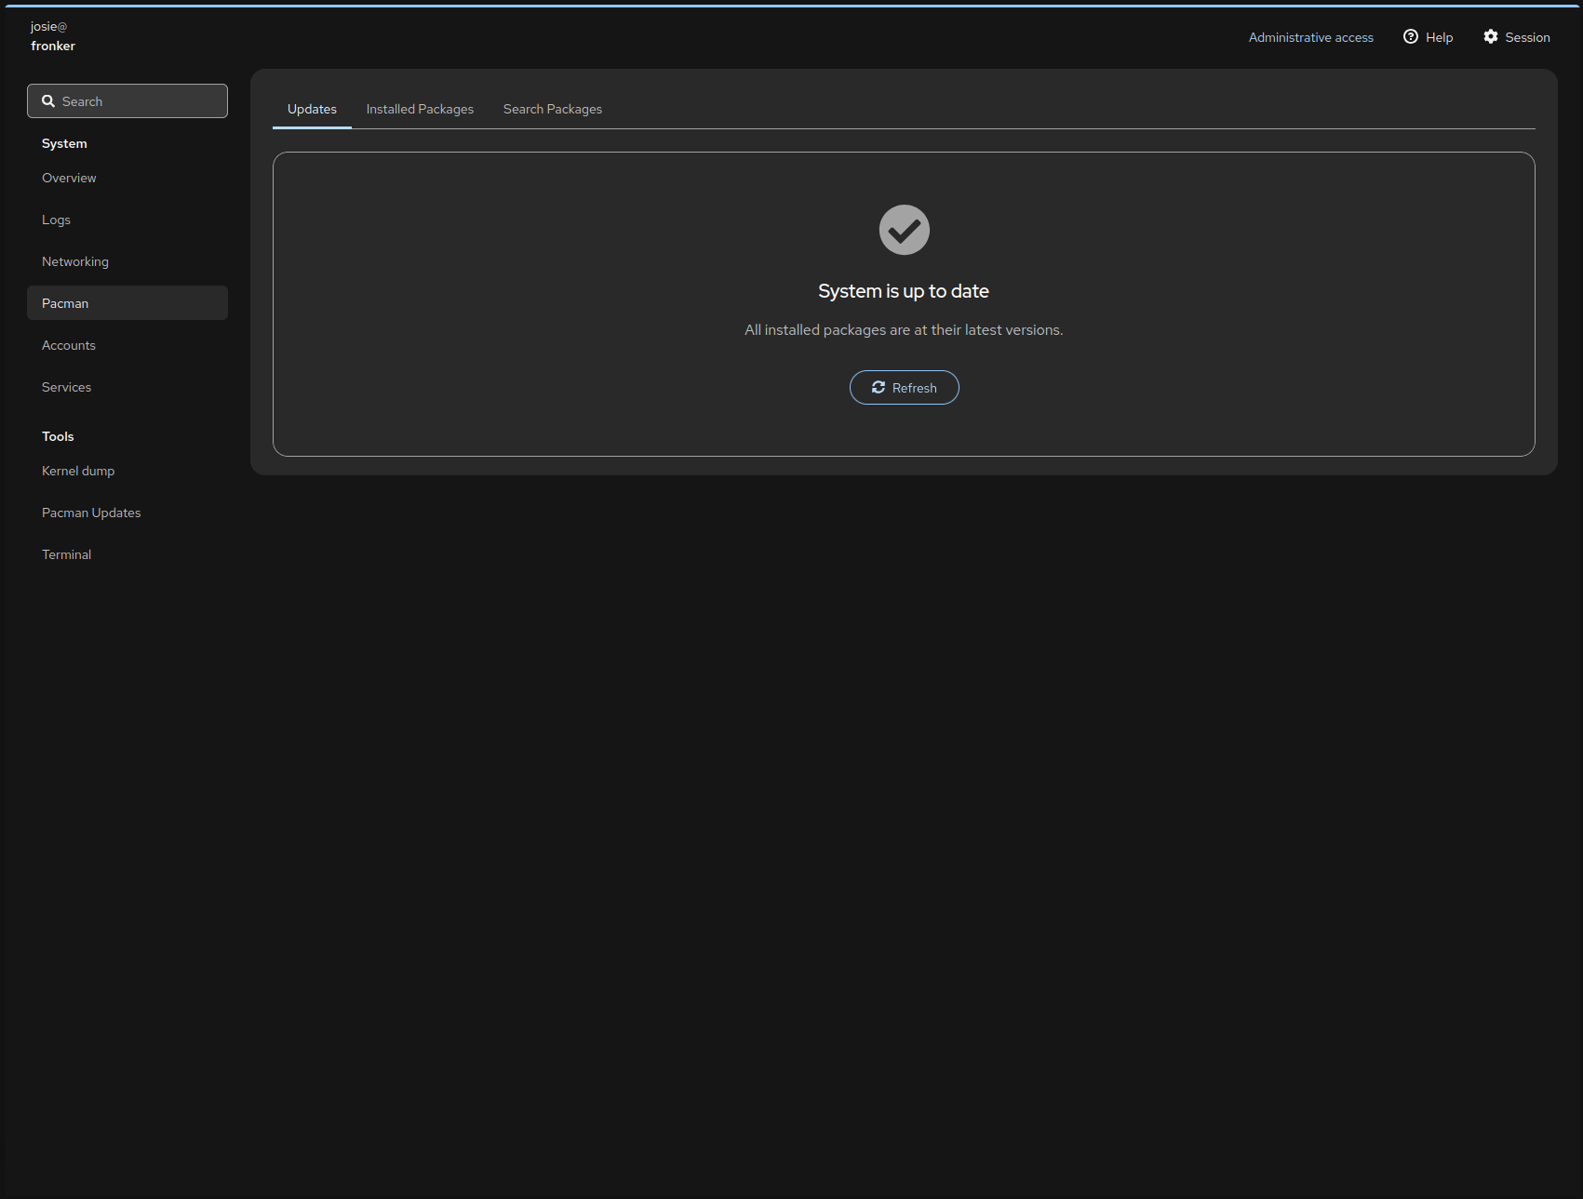Image resolution: width=1583 pixels, height=1199 pixels.
Task: Open Accounts from the sidebar
Action: click(69, 345)
